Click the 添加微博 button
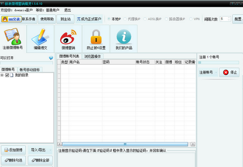243x167 pixels. (13, 150)
